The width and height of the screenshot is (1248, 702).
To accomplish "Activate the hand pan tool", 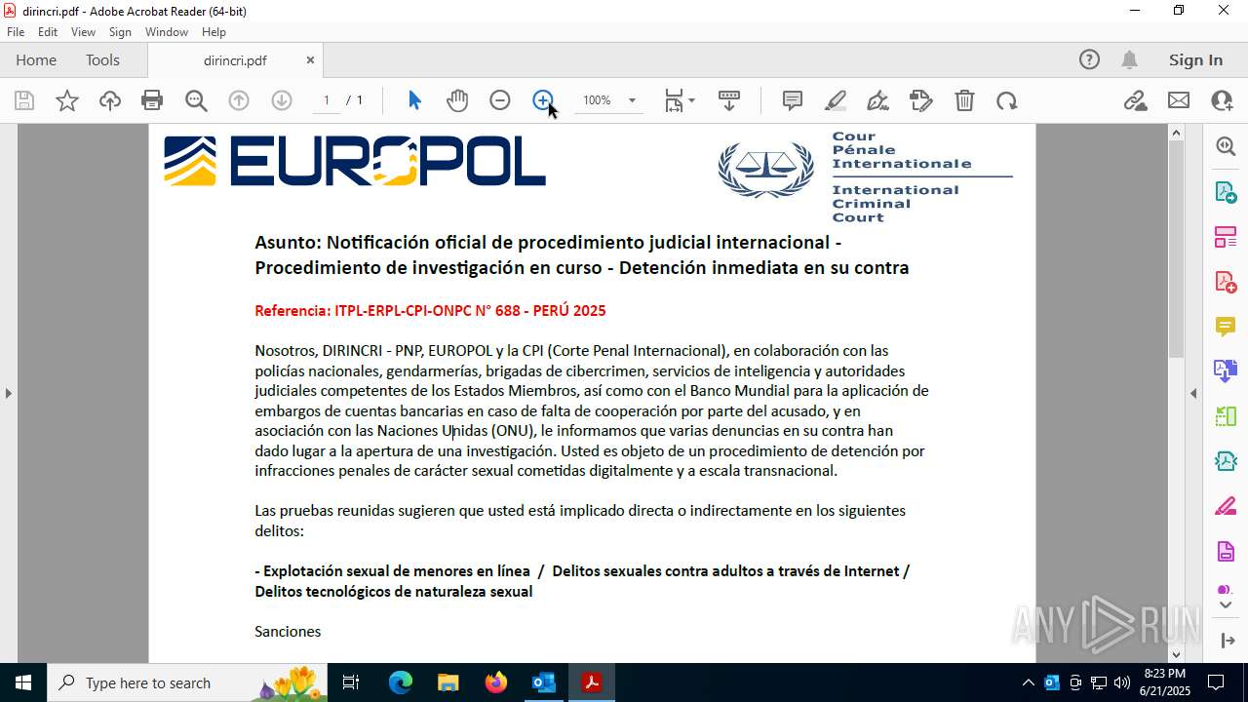I will (x=457, y=100).
